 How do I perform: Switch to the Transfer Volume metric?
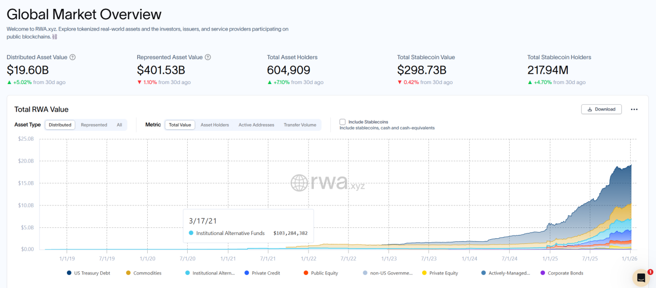300,125
